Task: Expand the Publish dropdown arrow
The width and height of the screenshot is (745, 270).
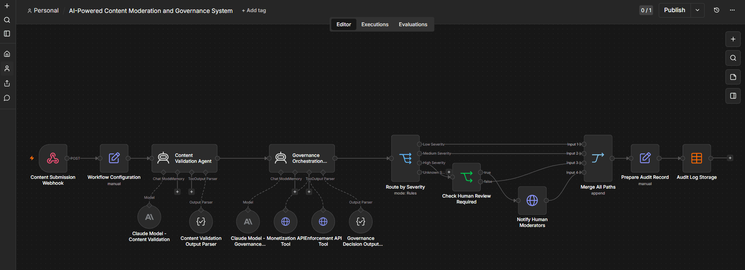Action: pos(698,10)
